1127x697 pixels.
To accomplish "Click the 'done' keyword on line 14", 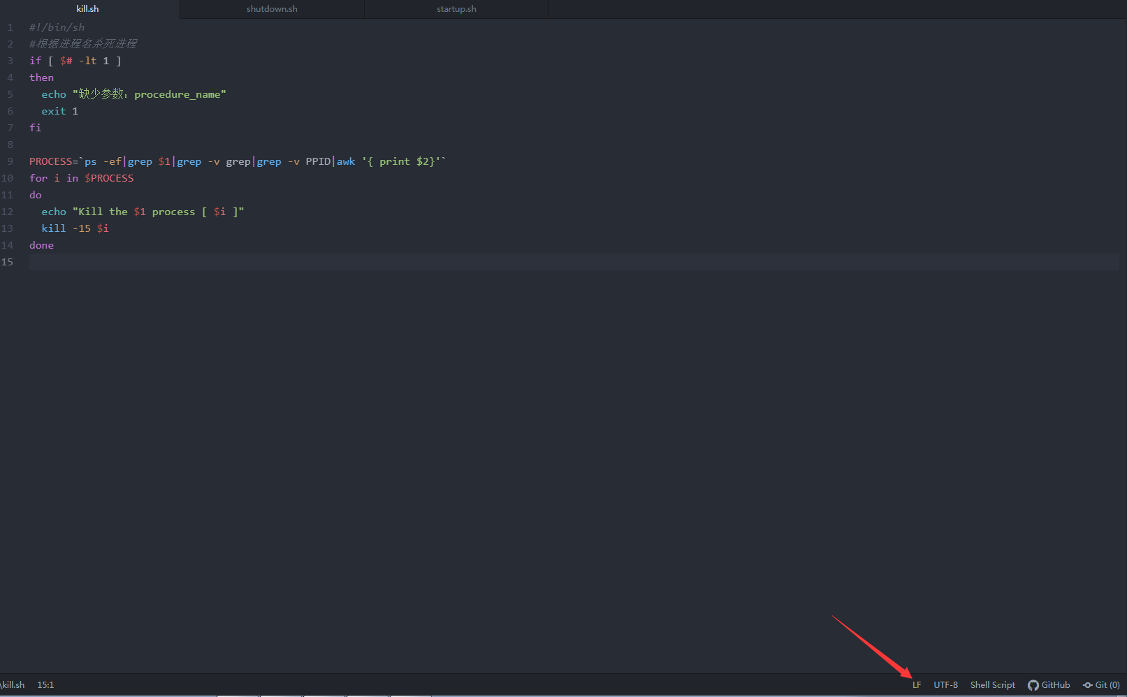I will (x=41, y=245).
